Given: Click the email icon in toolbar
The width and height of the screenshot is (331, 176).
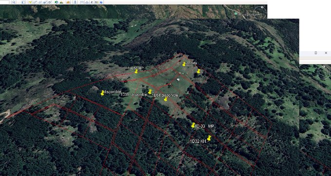Looking at the screenshot, I should (82, 2).
